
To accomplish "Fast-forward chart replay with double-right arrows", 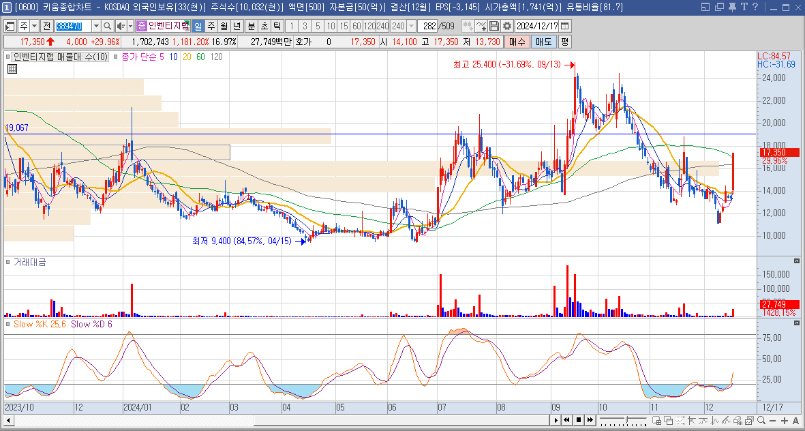I will click(x=590, y=420).
